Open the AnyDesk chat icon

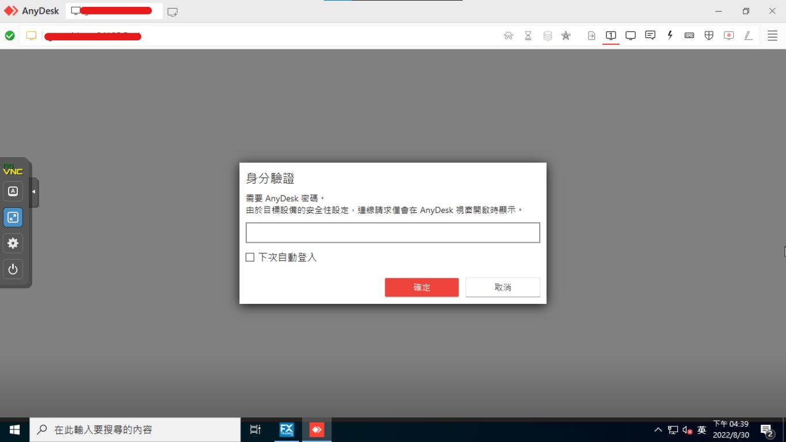(x=650, y=36)
